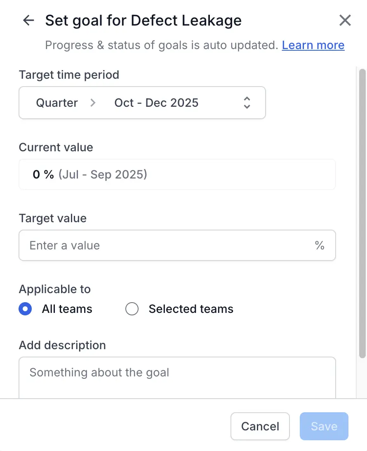
Task: Open the Oct - Dec 2025 quarter picker
Action: tap(156, 103)
